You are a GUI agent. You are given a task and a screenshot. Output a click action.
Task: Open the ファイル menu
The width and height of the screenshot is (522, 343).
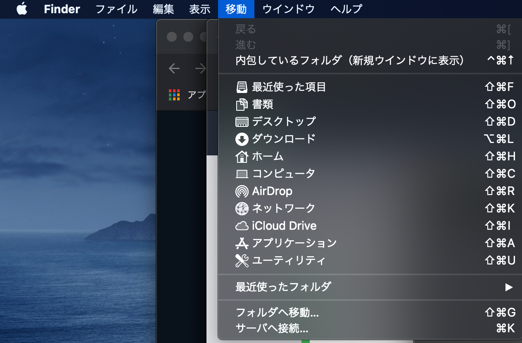coord(116,9)
